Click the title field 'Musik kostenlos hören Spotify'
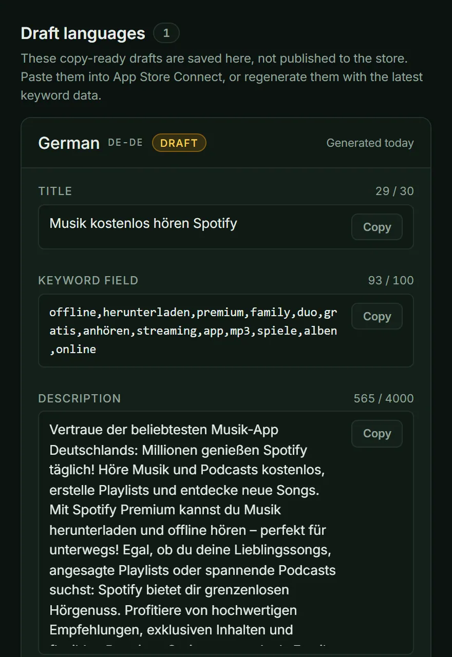 [x=226, y=227]
